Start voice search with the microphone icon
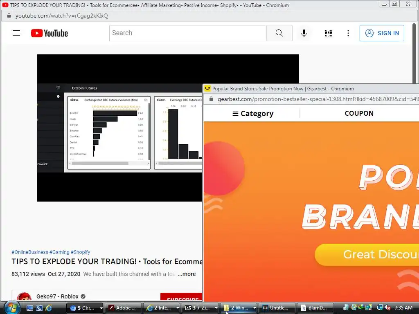 click(304, 33)
